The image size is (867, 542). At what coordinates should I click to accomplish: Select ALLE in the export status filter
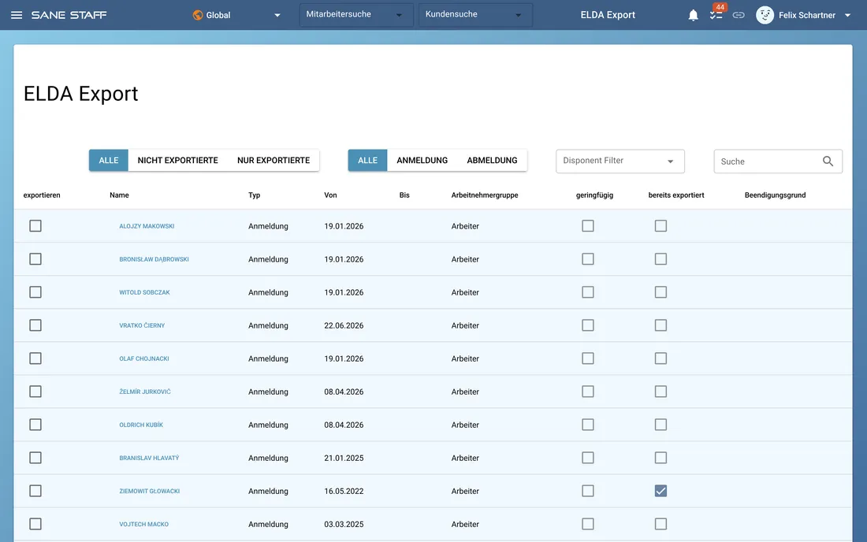tap(109, 160)
